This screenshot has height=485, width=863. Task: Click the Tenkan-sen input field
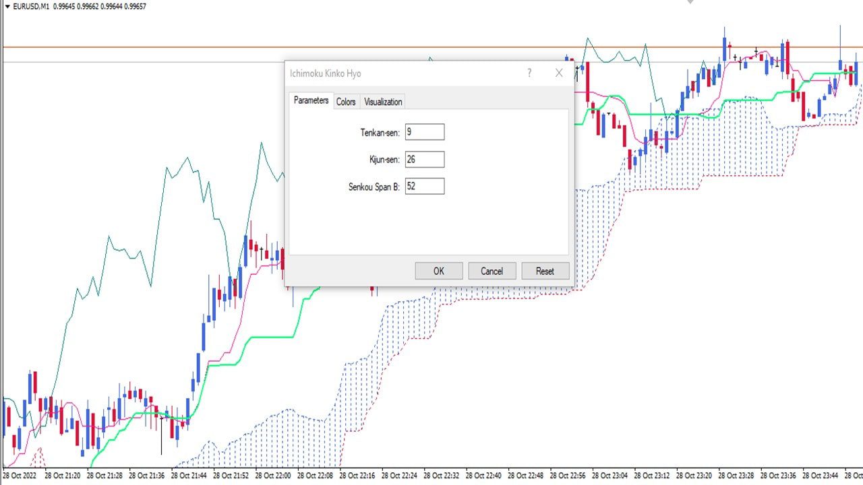pos(425,132)
